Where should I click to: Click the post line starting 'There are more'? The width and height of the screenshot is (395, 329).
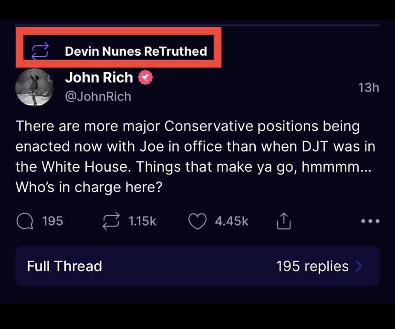(x=187, y=127)
